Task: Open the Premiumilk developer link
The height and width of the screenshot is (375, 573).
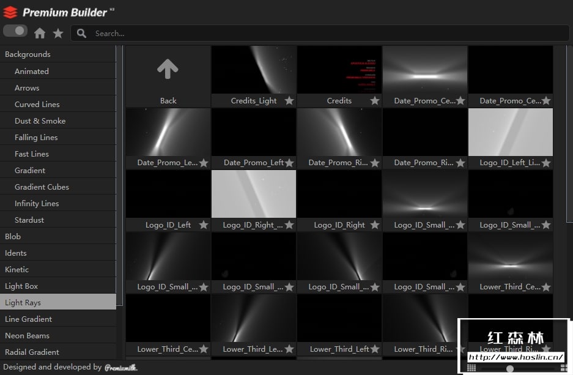Action: [121, 368]
